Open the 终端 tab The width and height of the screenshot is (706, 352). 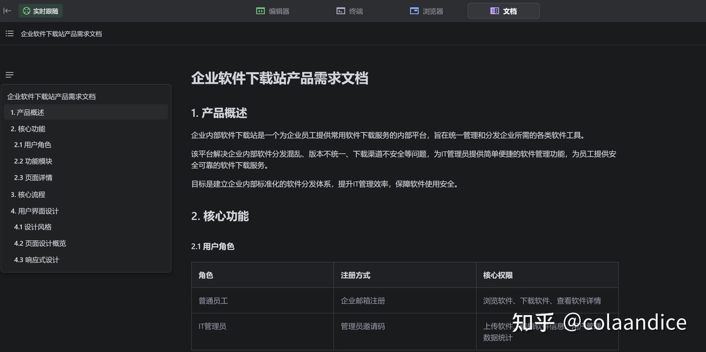(350, 10)
